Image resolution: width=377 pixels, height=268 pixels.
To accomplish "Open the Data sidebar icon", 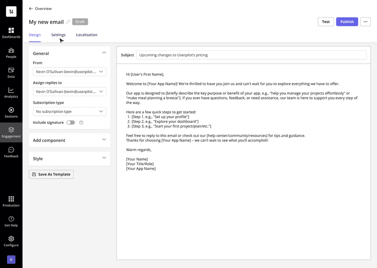I will (11, 72).
